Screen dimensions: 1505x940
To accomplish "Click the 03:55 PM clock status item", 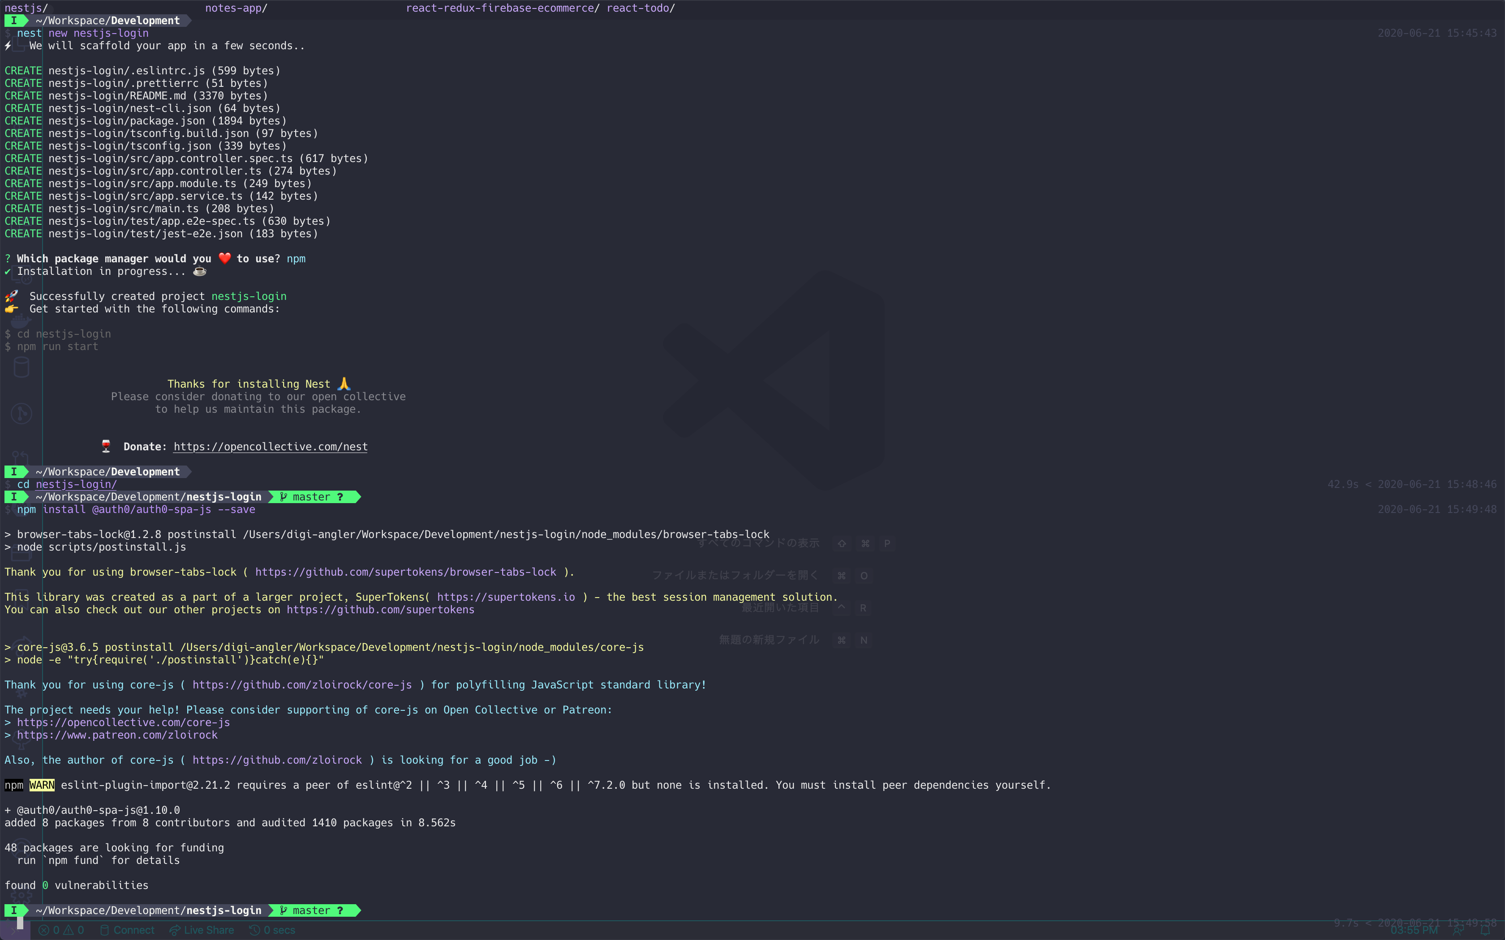I will pos(1414,931).
